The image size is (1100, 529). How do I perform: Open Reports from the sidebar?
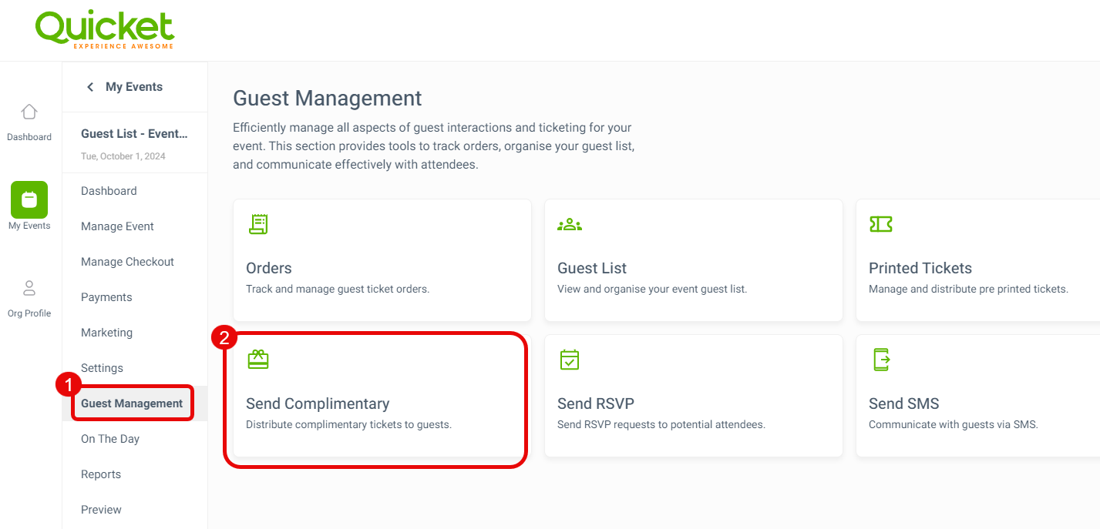[101, 474]
